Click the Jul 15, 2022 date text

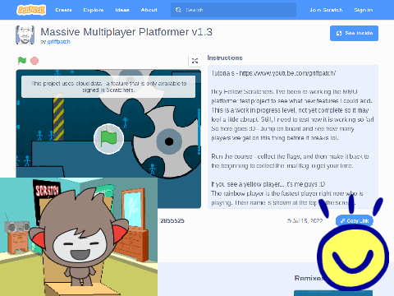tap(307, 221)
